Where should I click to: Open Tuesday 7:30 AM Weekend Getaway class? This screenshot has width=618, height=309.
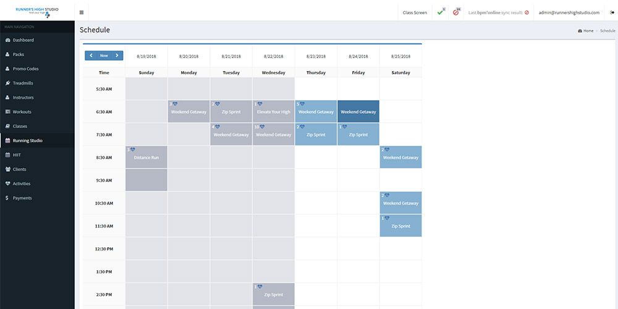tap(231, 134)
